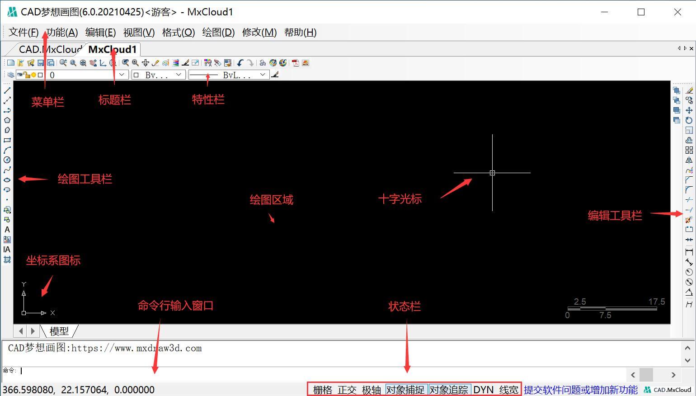
Task: Select the single-line Text 'A' tool
Action: point(7,230)
